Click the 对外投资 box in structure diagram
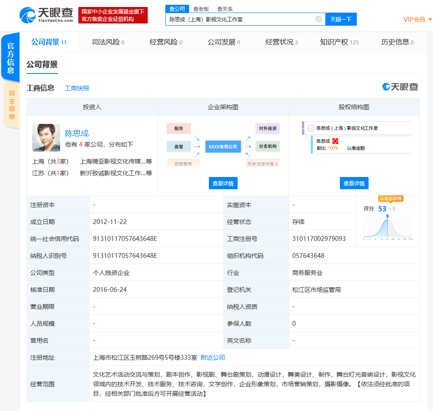This screenshot has width=433, height=411. coord(268,129)
